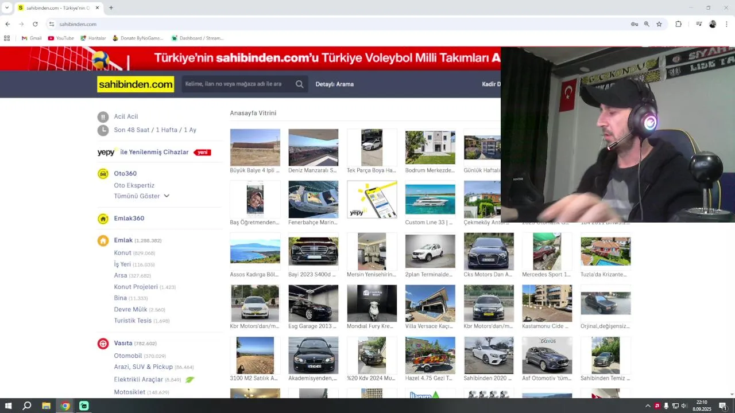Bookmark this page with the star icon
Screen dimensions: 735x413
click(x=659, y=24)
